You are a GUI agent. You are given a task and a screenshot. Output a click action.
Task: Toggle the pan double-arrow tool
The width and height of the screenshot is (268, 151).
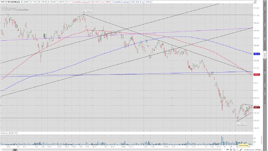pyautogui.click(x=227, y=150)
